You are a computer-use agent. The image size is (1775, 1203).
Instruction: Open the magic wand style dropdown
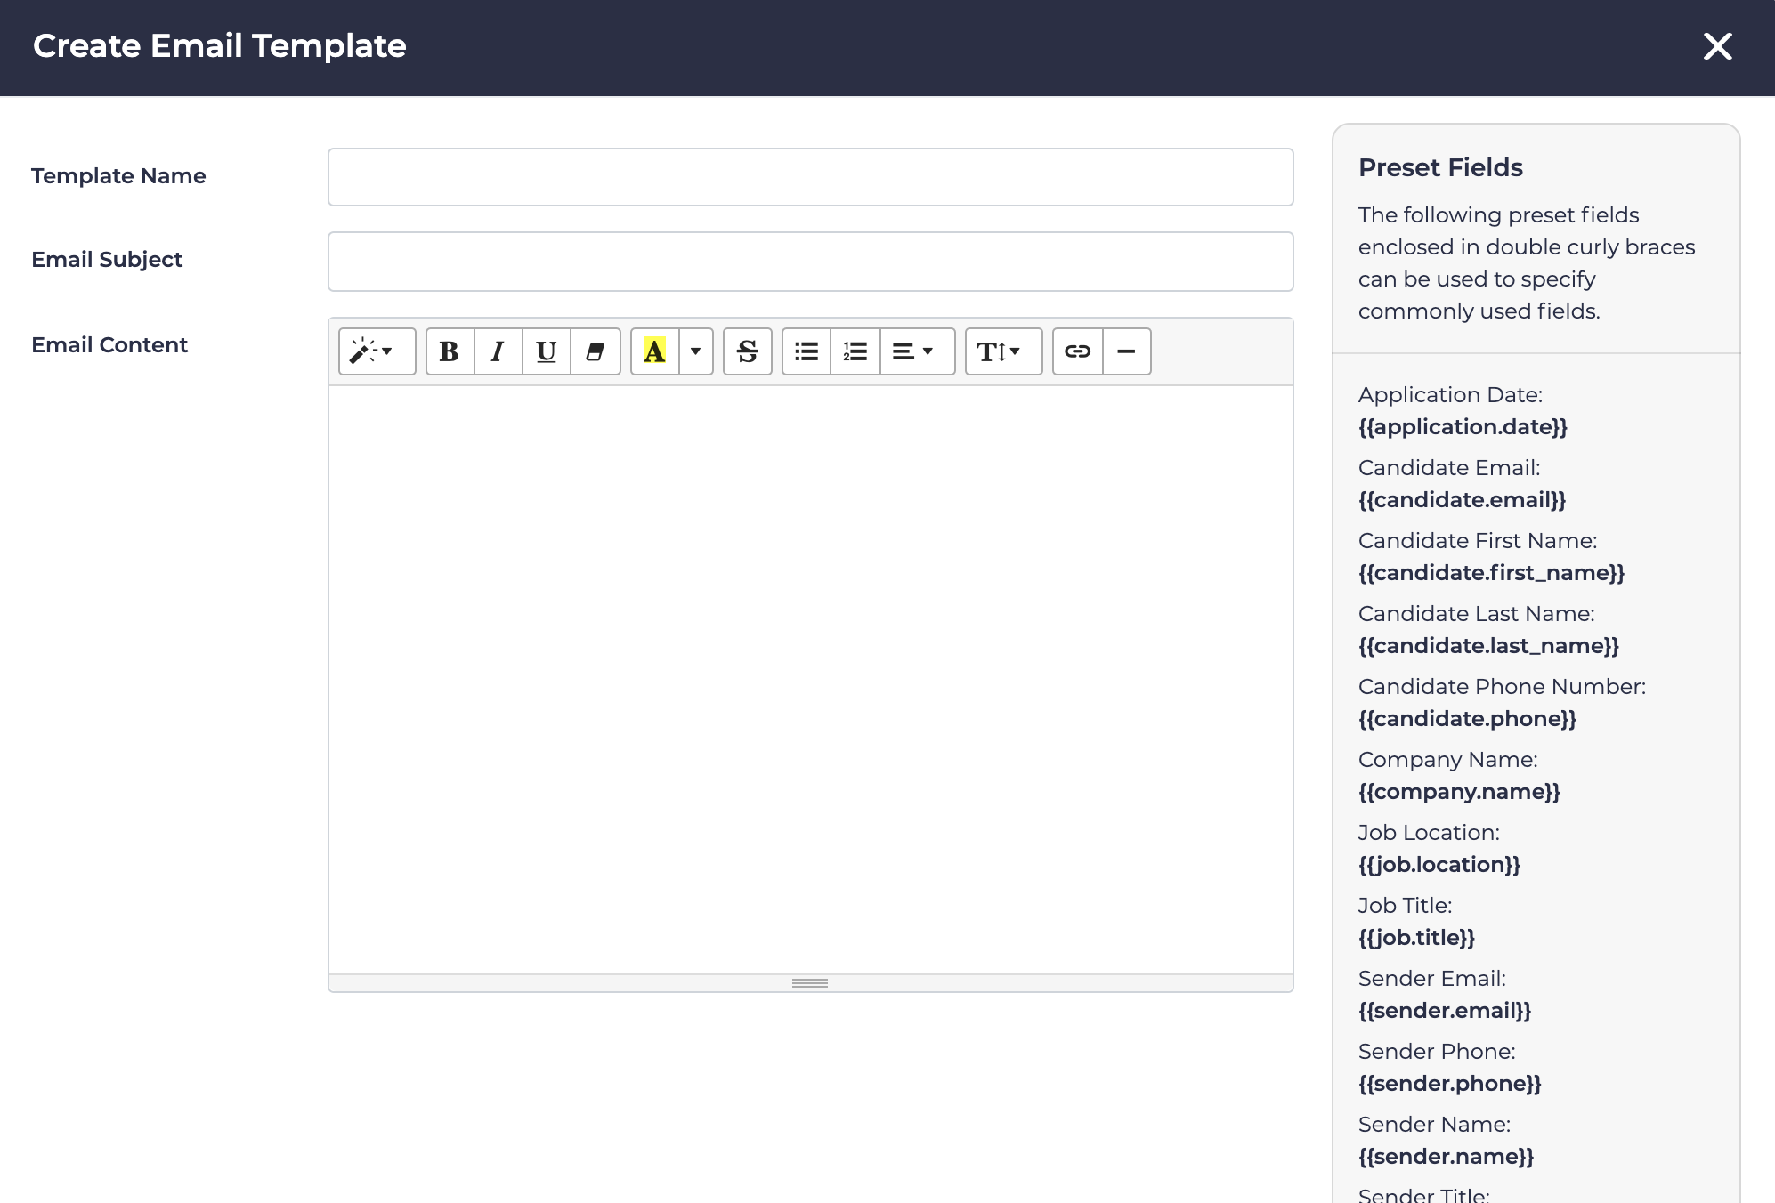coord(376,351)
